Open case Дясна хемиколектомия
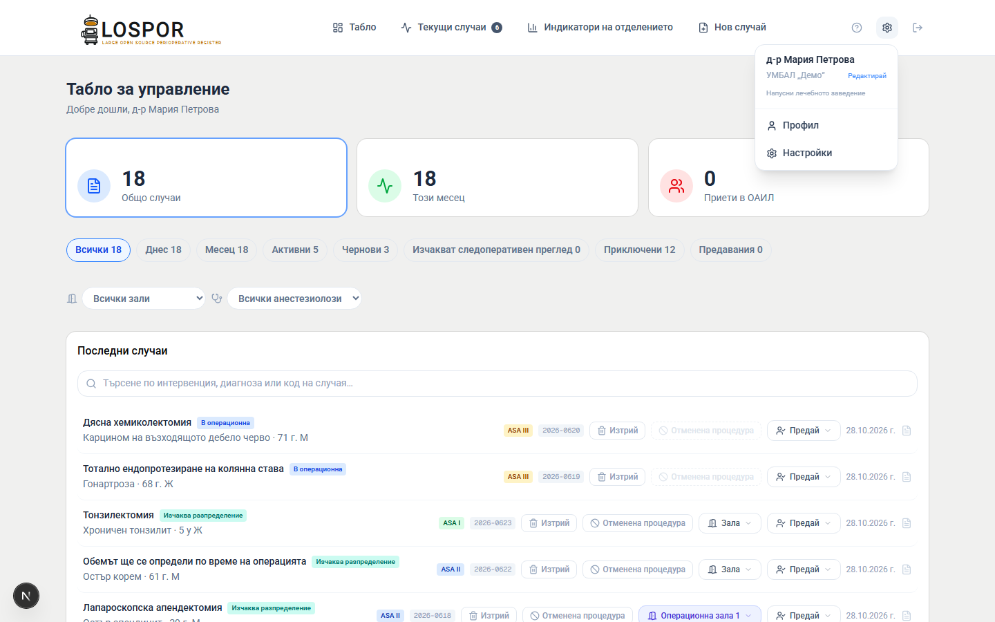 (137, 423)
